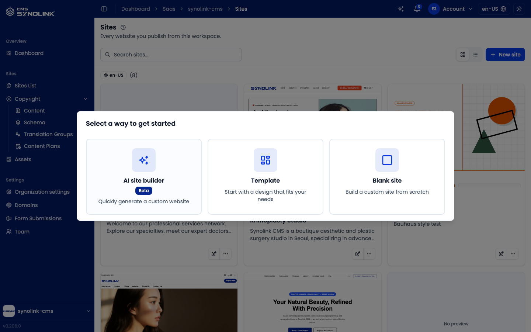Open more options for professional services site

[226, 254]
